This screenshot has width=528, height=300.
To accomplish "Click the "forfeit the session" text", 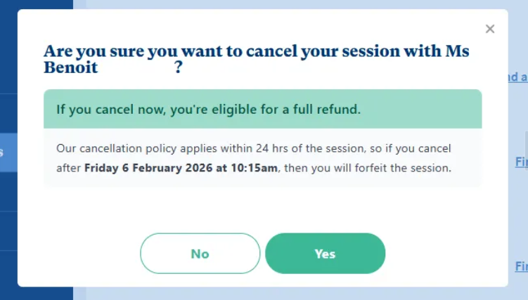I will point(406,168).
